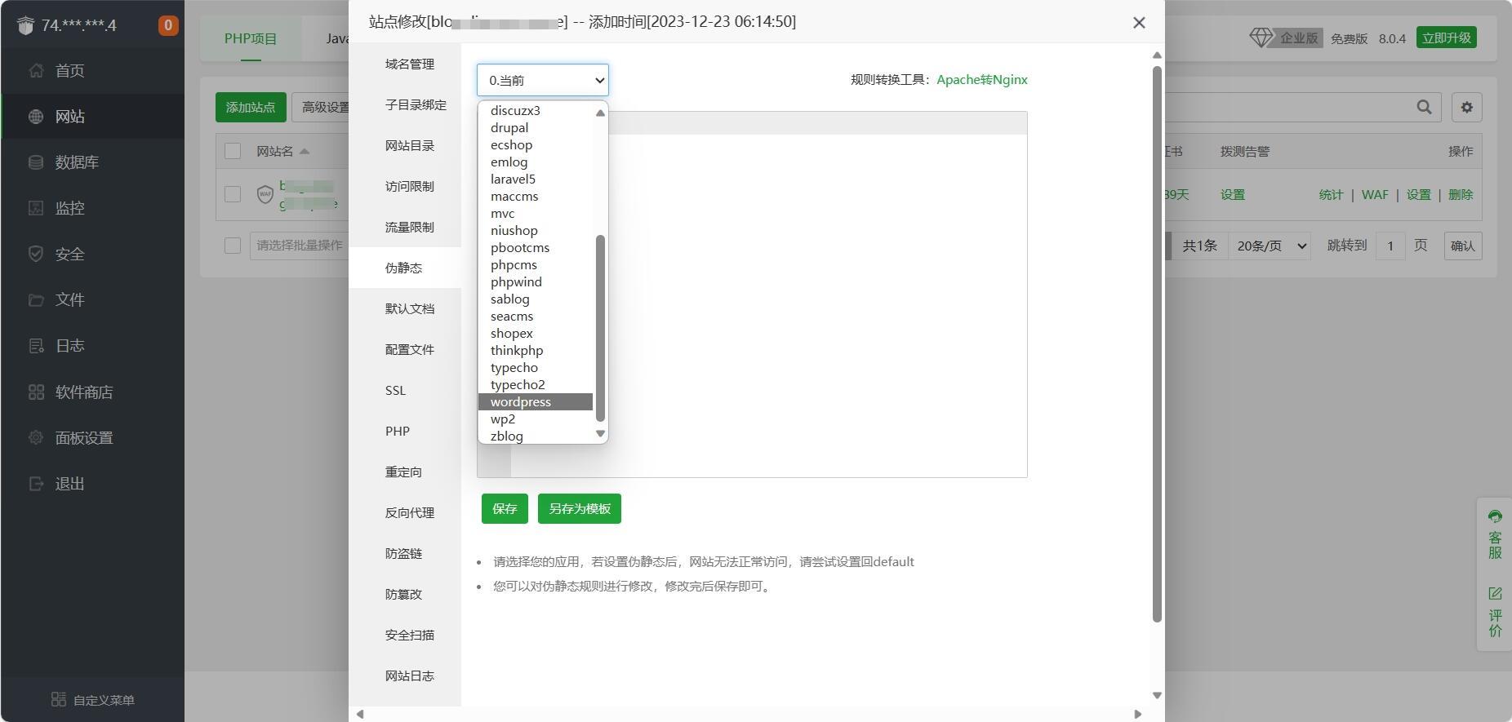Screen dimensions: 1512x722
Task: Click the sort arrow next to 网站名
Action: click(305, 151)
